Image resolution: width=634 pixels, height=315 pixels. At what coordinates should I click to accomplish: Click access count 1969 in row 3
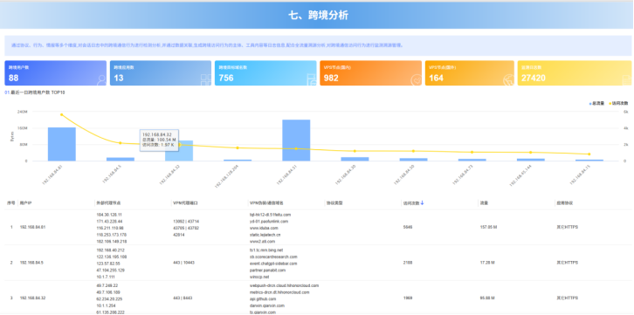pos(408,298)
